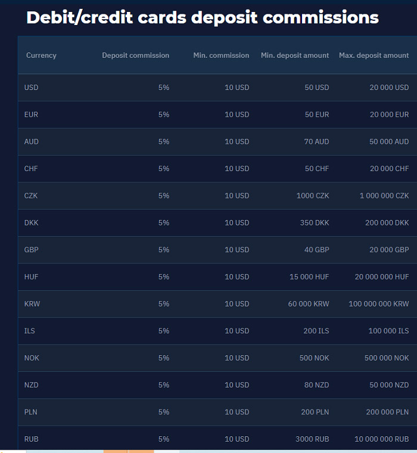Select the Min. deposit amount header
The image size is (417, 453).
tap(294, 55)
